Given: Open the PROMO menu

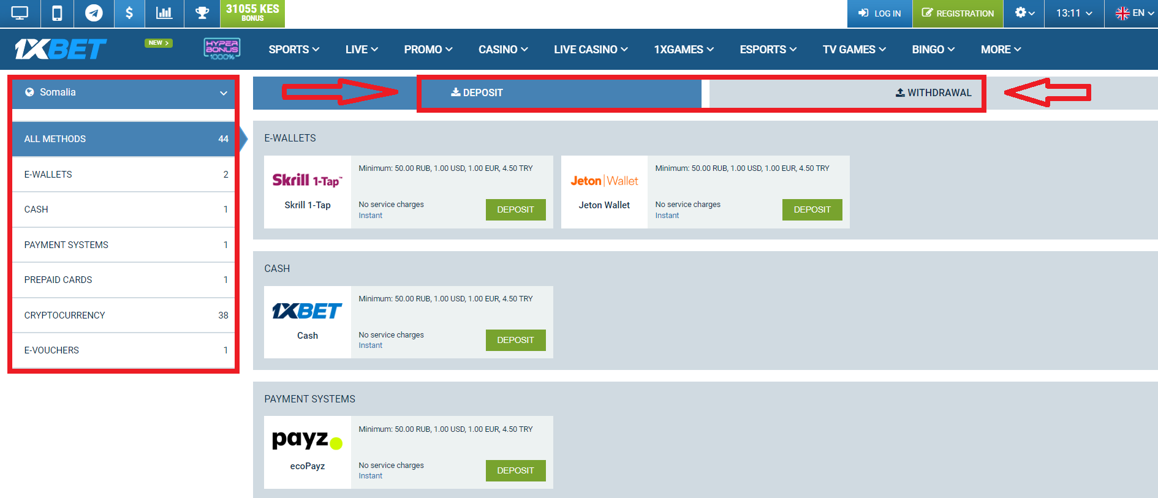Looking at the screenshot, I should pos(428,50).
